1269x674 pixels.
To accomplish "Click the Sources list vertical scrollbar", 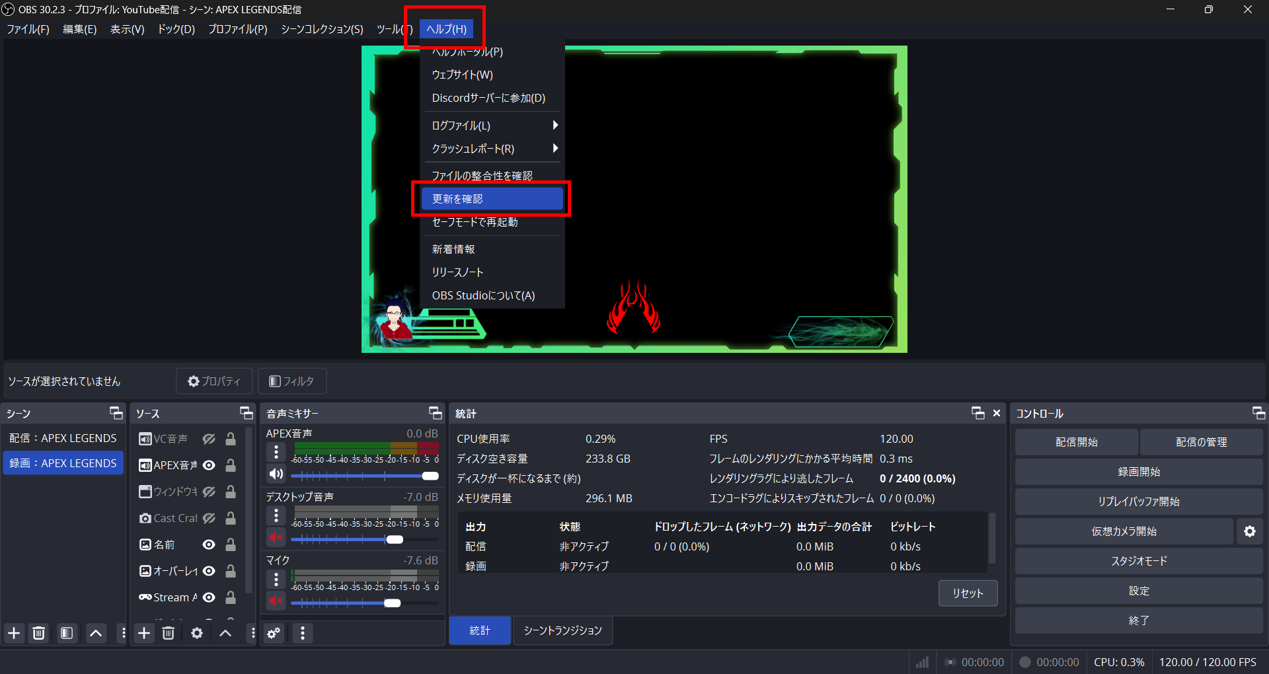I will 249,510.
